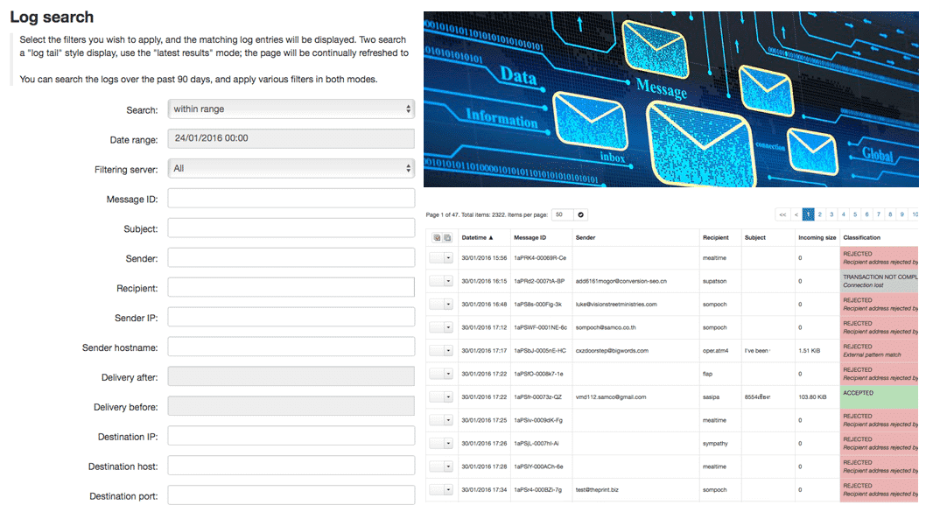
Task: Sort by the Datetime column arrow
Action: (491, 238)
